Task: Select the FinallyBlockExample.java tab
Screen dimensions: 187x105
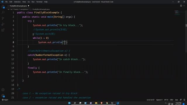Action: point(18,6)
